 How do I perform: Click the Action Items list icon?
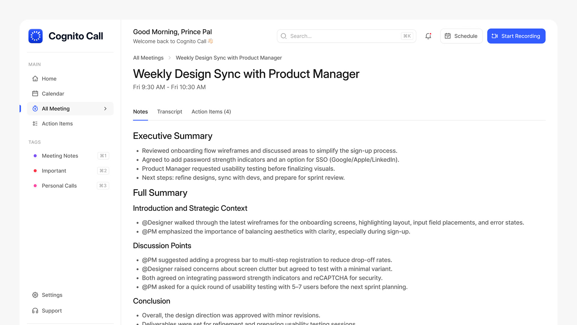point(35,124)
